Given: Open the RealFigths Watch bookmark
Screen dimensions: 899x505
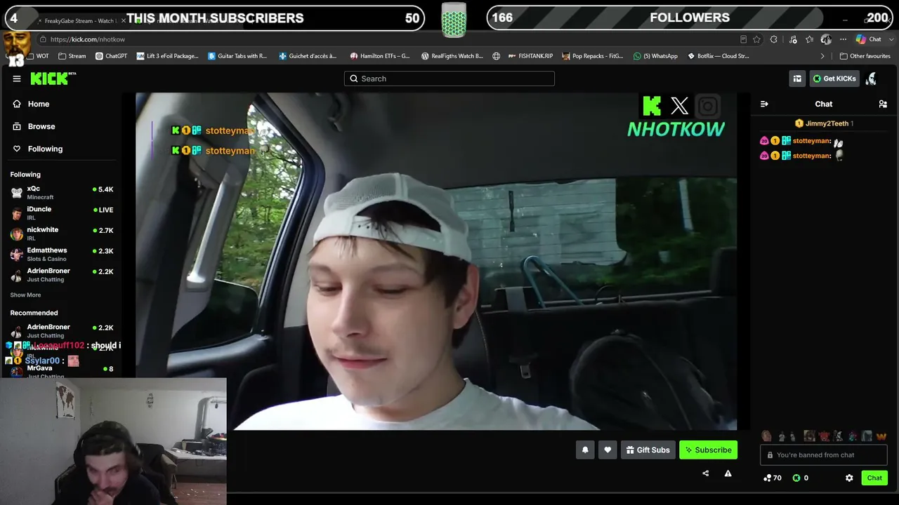Looking at the screenshot, I should 452,56.
